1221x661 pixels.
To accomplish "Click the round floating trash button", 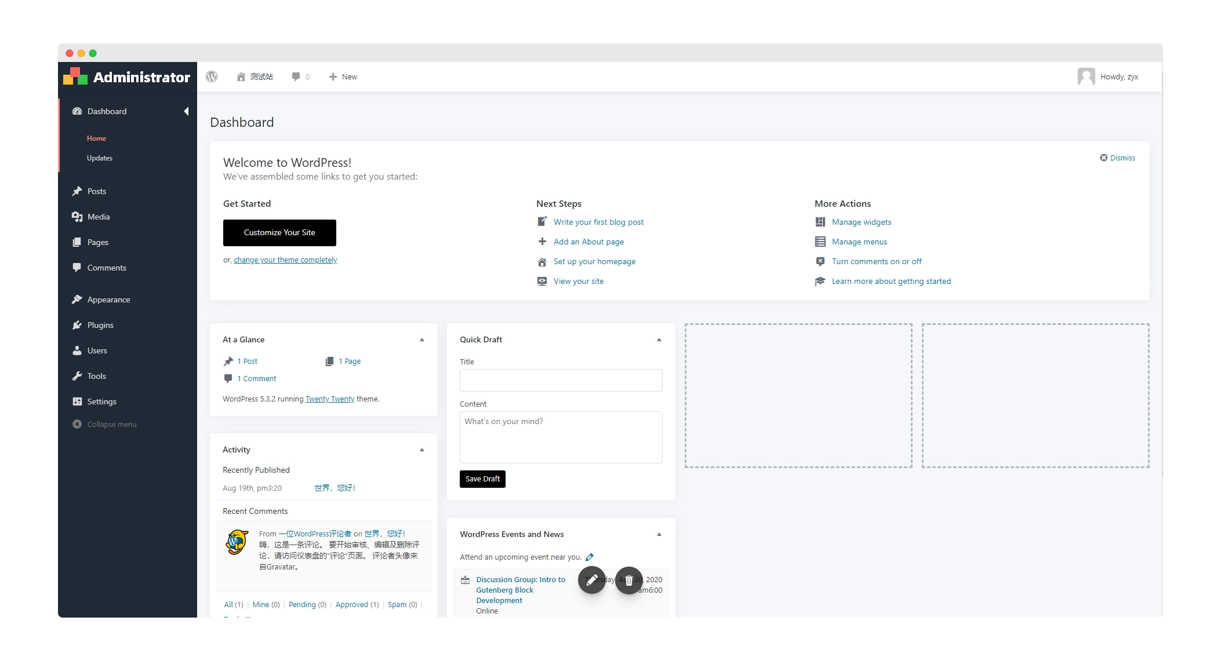I will pos(629,580).
